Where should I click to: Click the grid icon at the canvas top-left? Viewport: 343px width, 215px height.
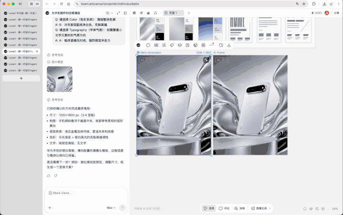(x=134, y=13)
